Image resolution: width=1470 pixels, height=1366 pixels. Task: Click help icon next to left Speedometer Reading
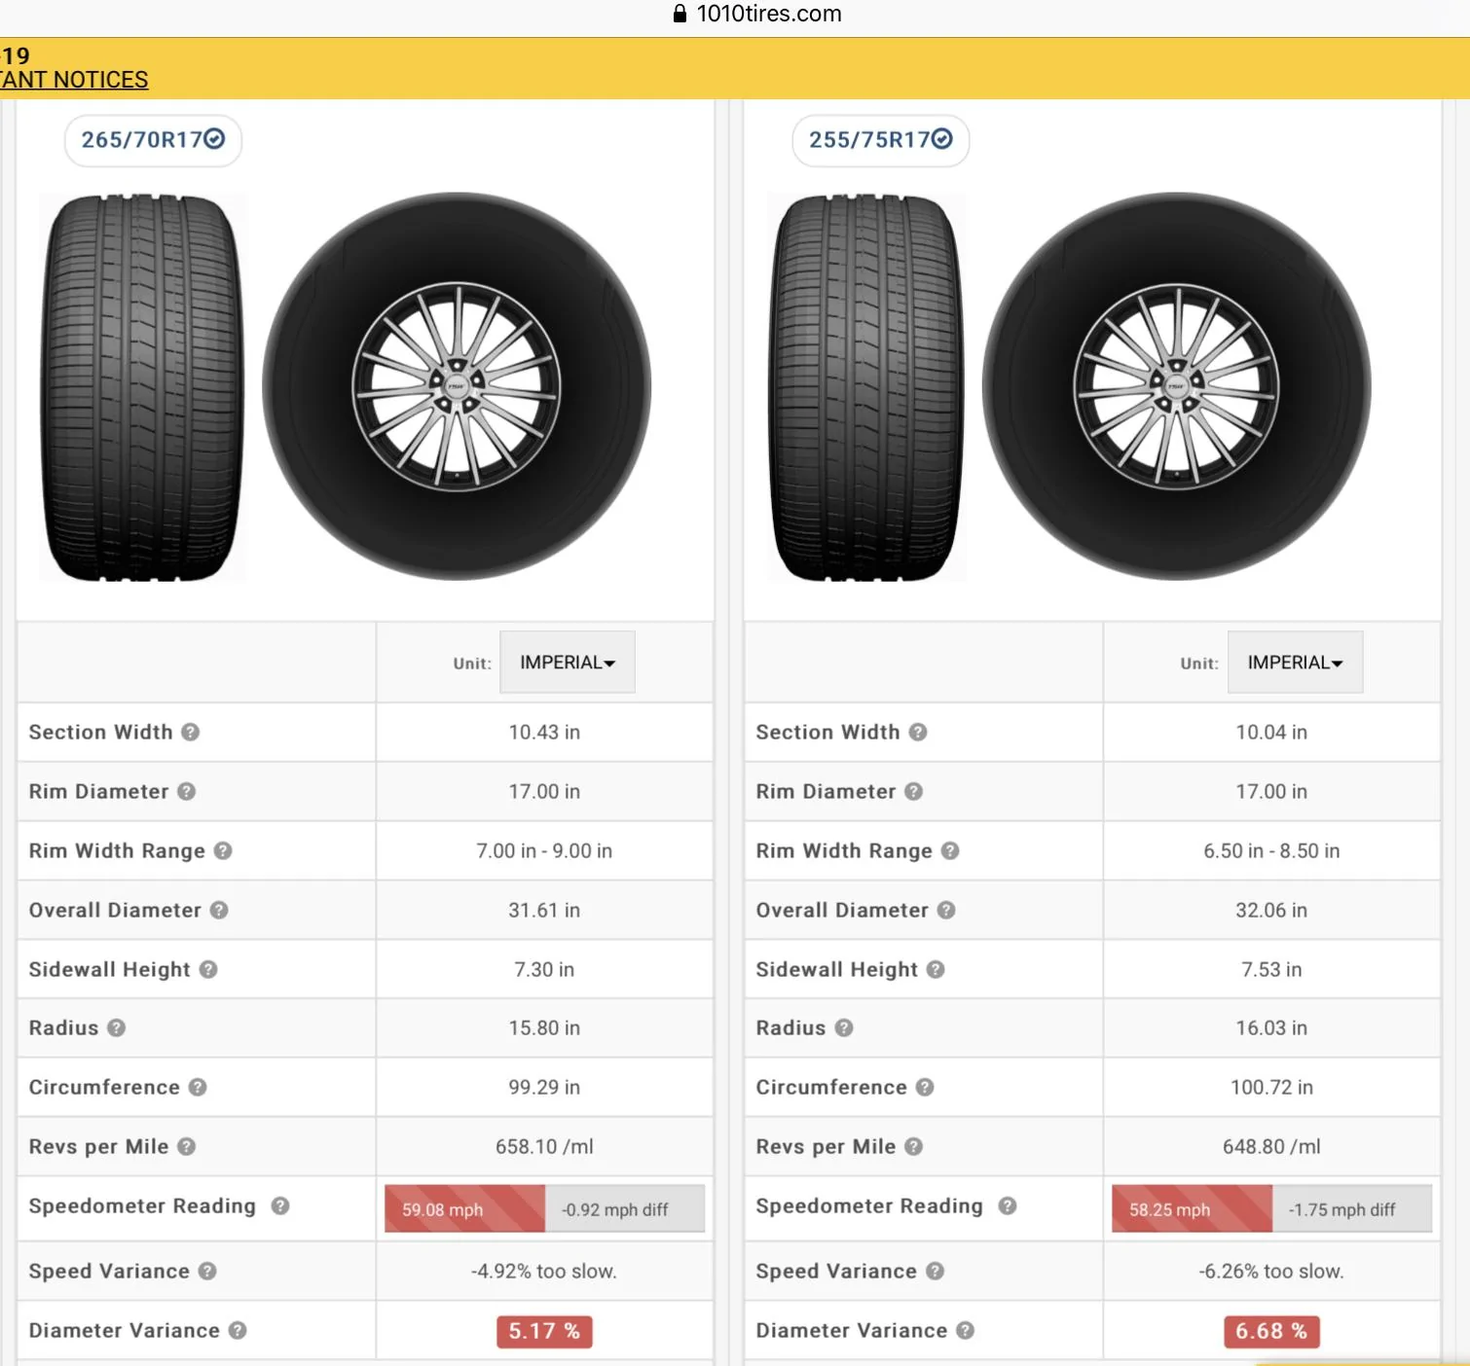(x=280, y=1205)
